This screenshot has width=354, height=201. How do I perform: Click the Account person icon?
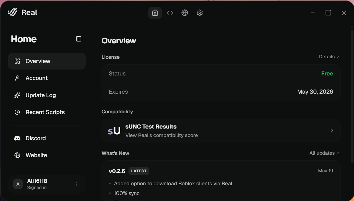tap(17, 78)
